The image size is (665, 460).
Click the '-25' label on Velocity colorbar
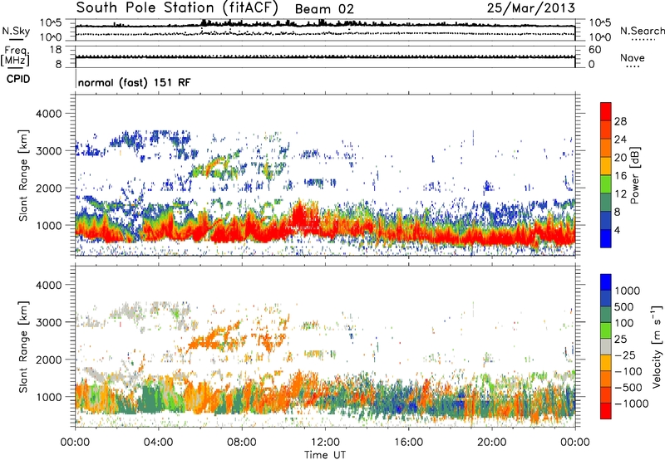[625, 355]
